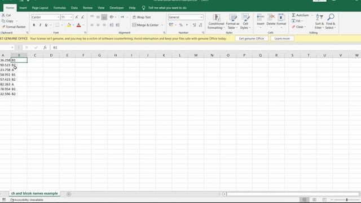Image resolution: width=361 pixels, height=203 pixels.
Task: Expand the AutoSum dropdown arrow
Action: tap(312, 15)
